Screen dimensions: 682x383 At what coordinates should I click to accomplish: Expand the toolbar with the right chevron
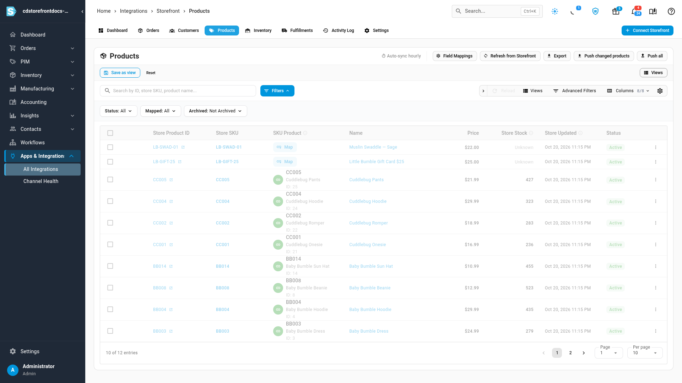pos(483,91)
